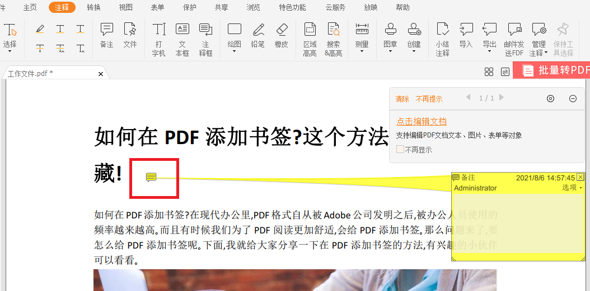The width and height of the screenshot is (590, 291).
Task: Choose the 备注 note tool
Action: (x=107, y=35)
